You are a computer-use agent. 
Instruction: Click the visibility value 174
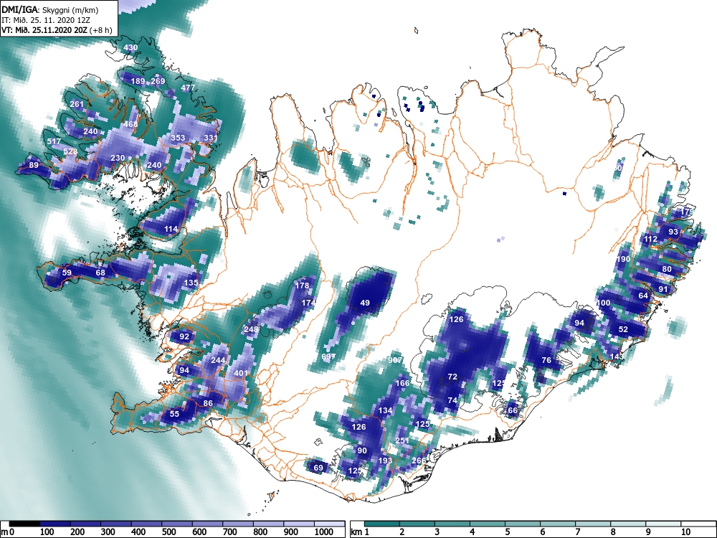[x=308, y=303]
